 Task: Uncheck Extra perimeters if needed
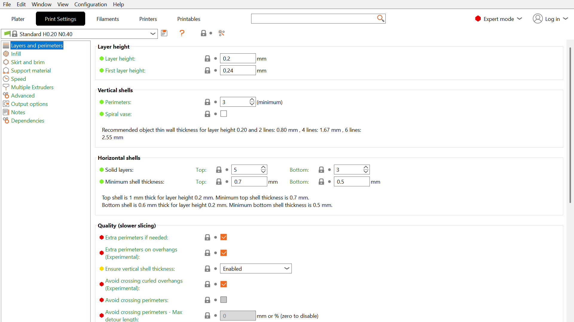click(224, 237)
